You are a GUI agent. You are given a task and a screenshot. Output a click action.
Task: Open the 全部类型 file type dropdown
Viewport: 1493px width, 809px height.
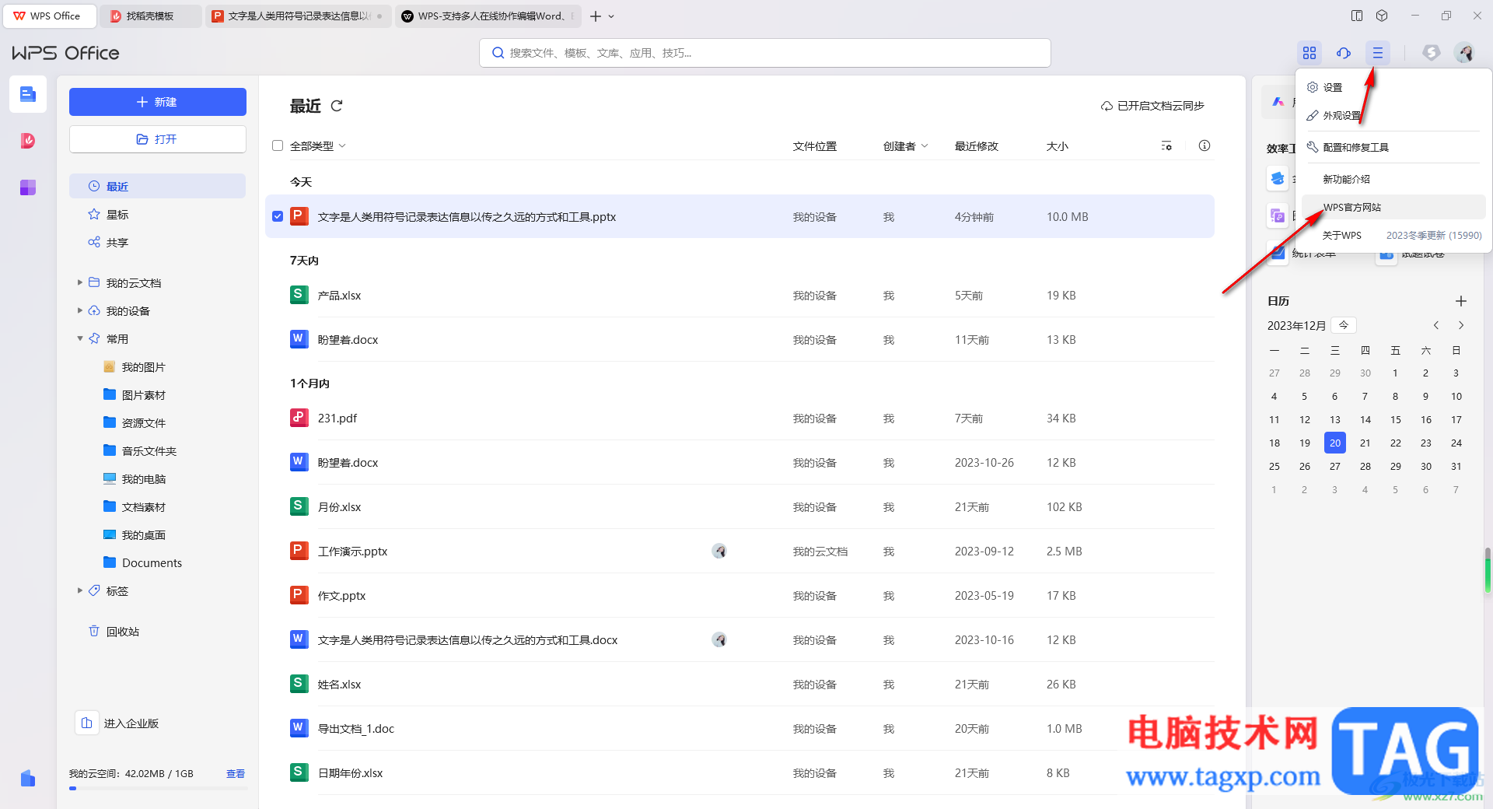coord(318,145)
